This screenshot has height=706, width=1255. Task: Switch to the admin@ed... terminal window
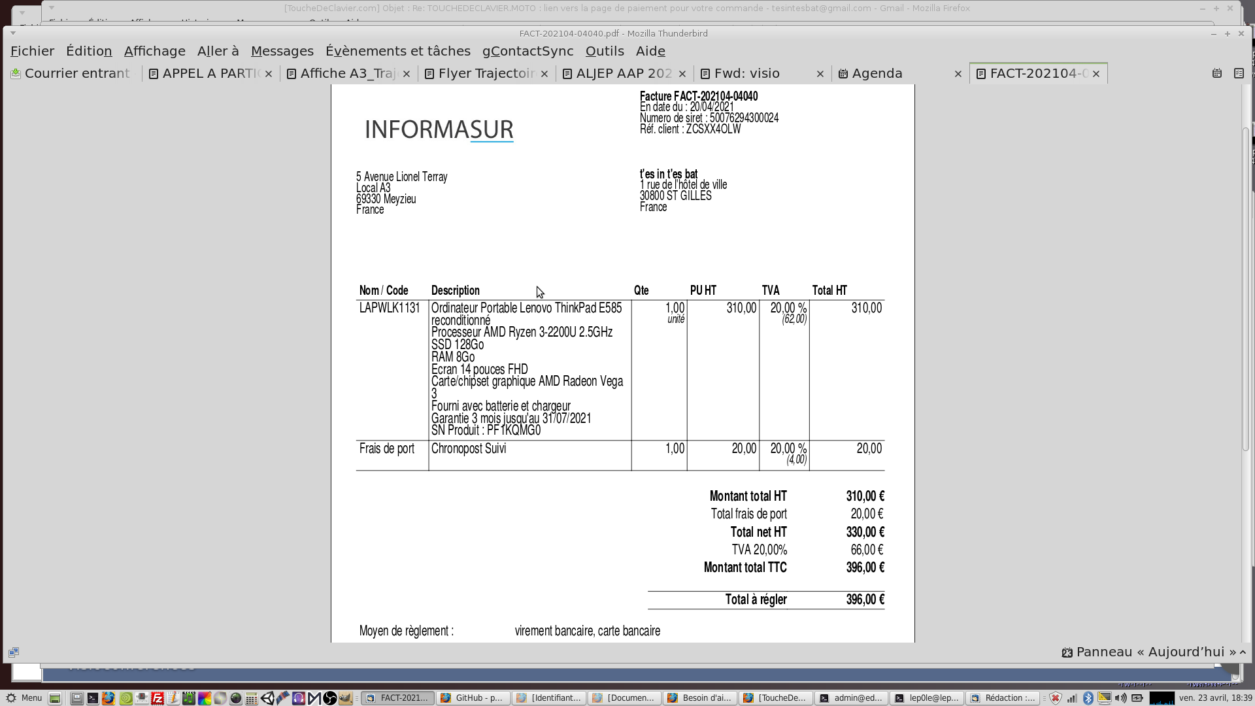(852, 698)
